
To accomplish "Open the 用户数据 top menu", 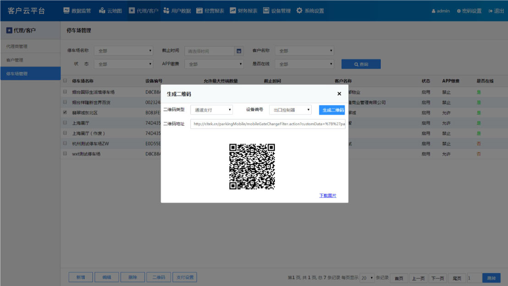I will point(177,11).
